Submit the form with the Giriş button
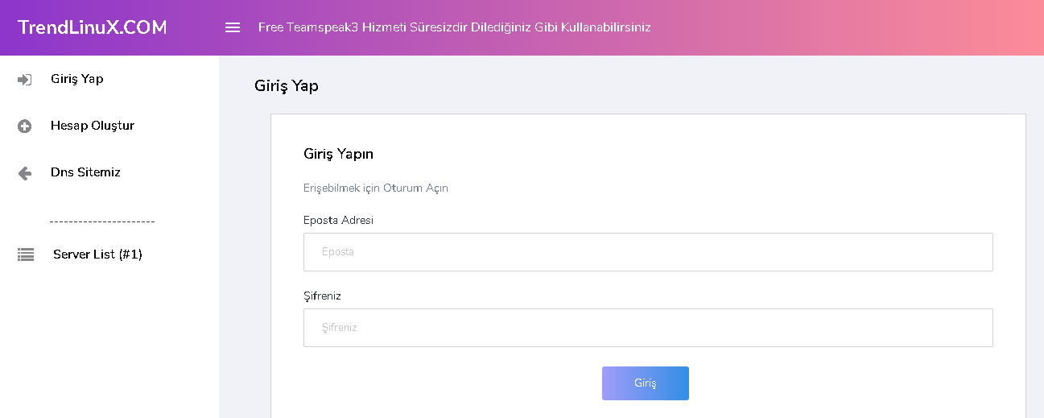Viewport: 1044px width, 418px height. point(646,383)
